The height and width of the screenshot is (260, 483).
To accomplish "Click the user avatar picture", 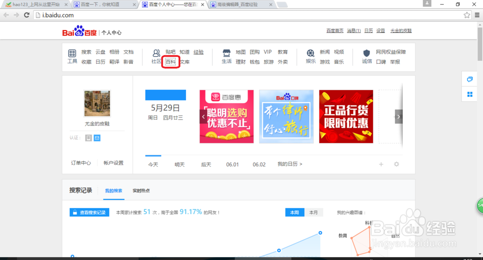I will tap(97, 103).
